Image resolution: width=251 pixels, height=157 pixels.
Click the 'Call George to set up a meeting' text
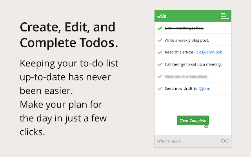point(193,64)
